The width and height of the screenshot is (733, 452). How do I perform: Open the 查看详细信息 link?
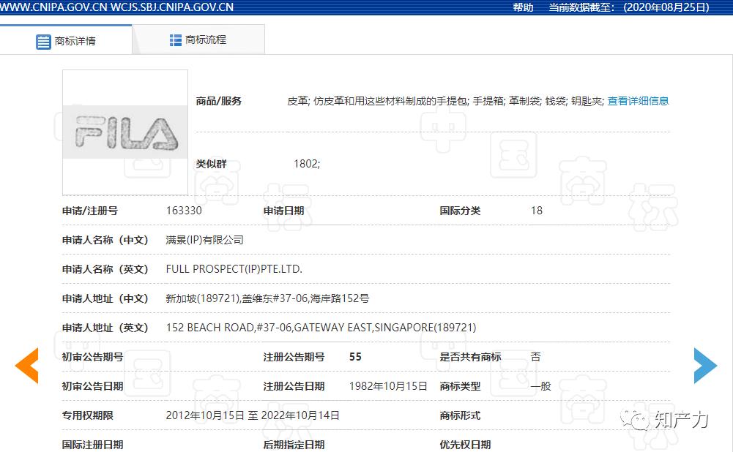[x=638, y=101]
